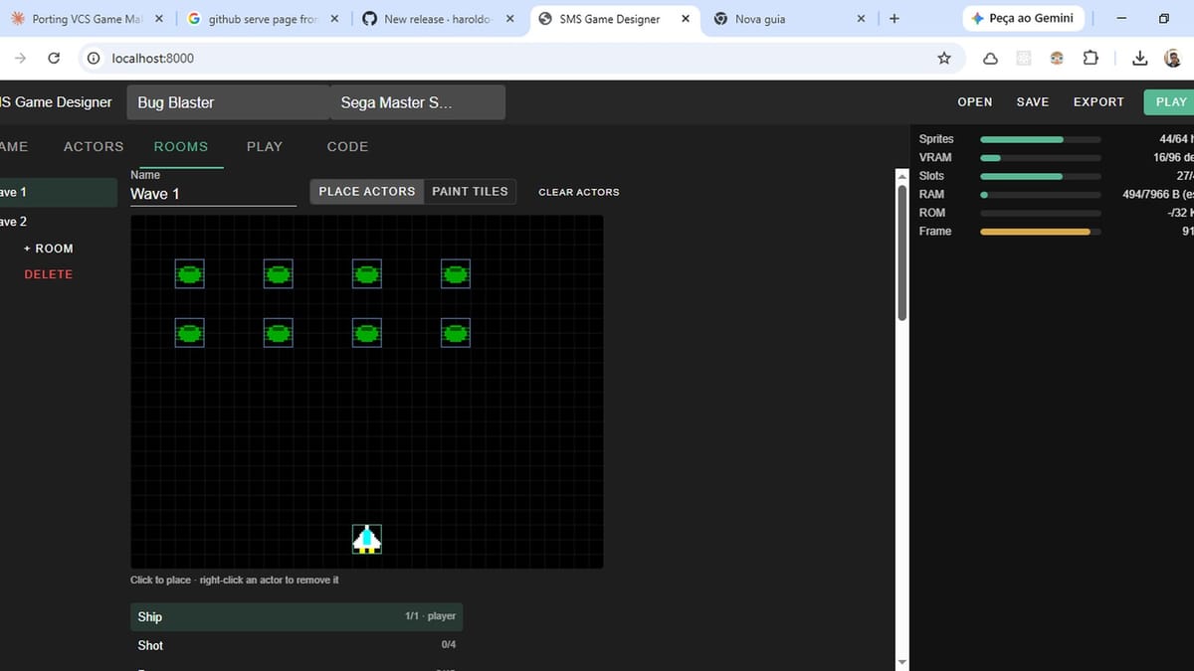Add a new room with + ROOM

click(x=49, y=249)
